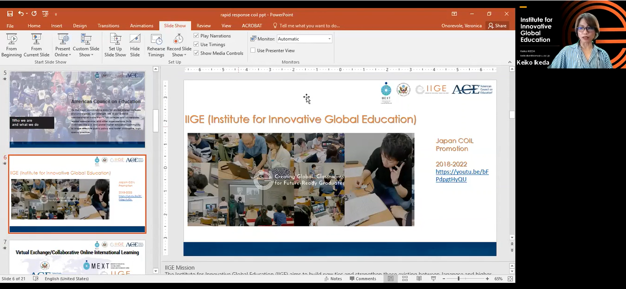Toggle Notes pane button in status bar

point(333,279)
